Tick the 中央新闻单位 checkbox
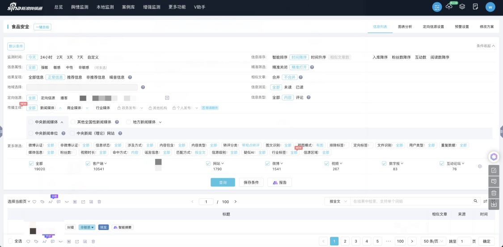Image resolution: width=503 pixels, height=247 pixels. (x=30, y=133)
